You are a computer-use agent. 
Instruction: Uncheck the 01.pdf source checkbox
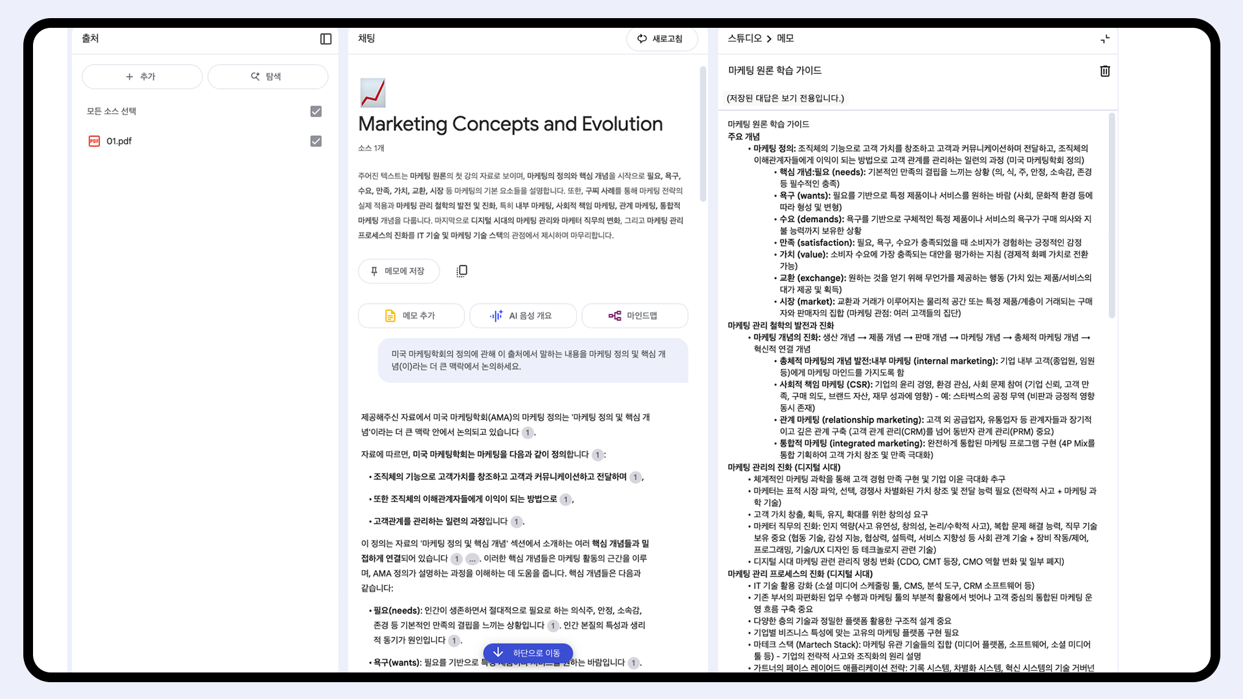(316, 141)
